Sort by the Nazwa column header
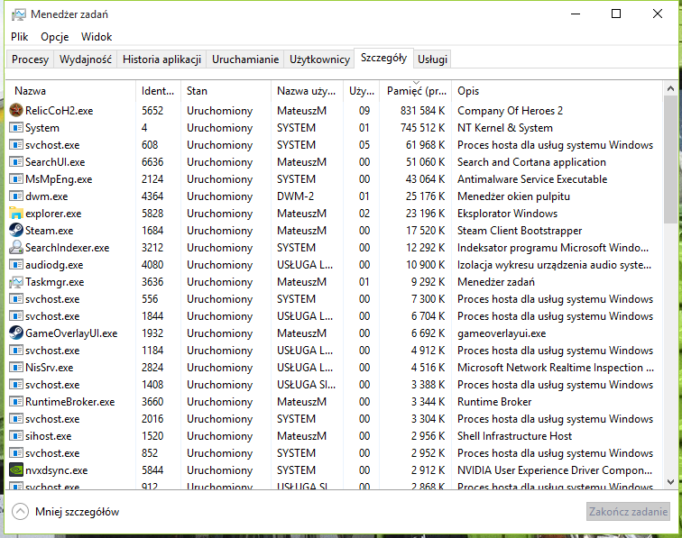 point(72,91)
